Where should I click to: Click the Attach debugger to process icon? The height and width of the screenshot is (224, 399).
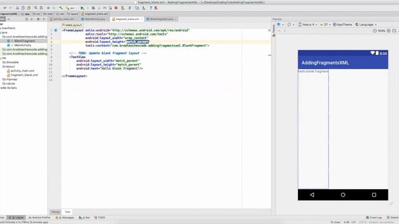[x=110, y=8]
